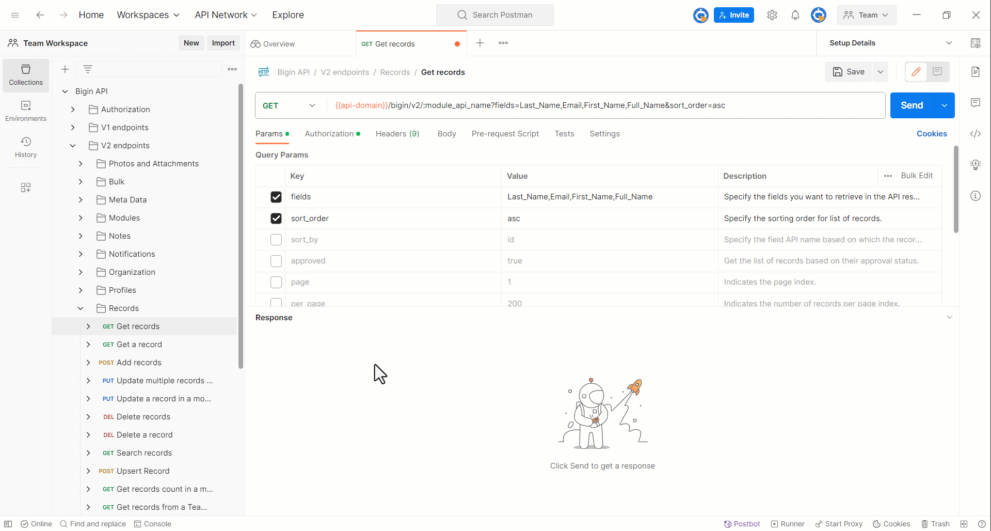This screenshot has width=991, height=531.
Task: Open the Comments panel icon on right sidebar
Action: pyautogui.click(x=976, y=103)
